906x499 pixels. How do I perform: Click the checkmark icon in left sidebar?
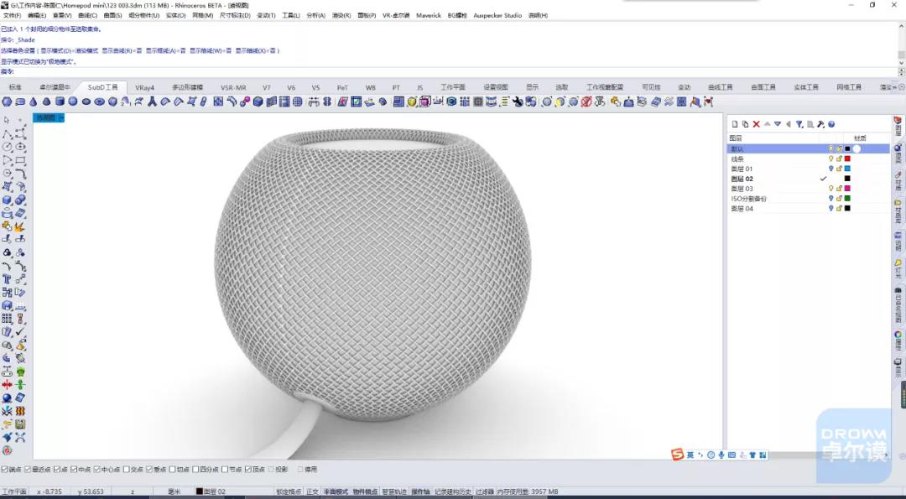[20, 331]
